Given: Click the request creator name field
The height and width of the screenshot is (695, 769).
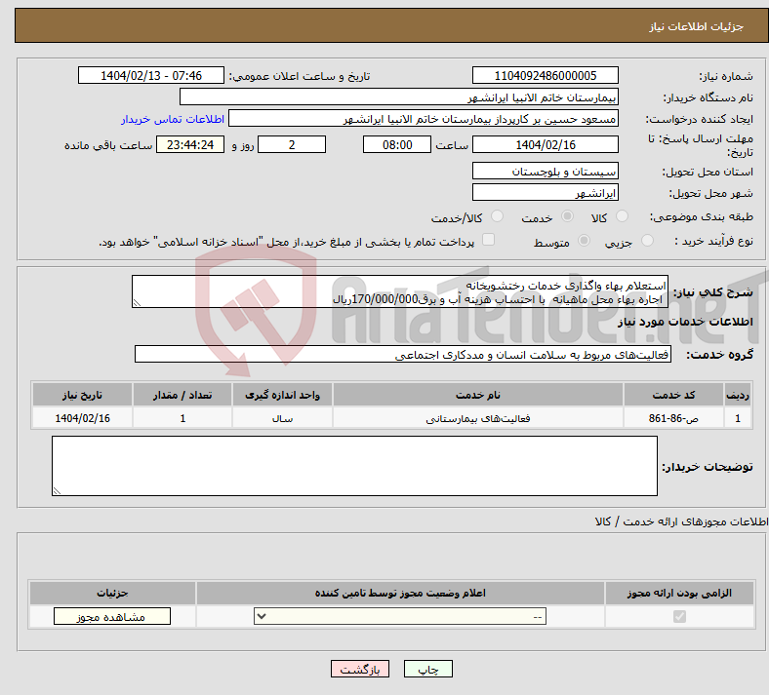Looking at the screenshot, I should [x=424, y=119].
